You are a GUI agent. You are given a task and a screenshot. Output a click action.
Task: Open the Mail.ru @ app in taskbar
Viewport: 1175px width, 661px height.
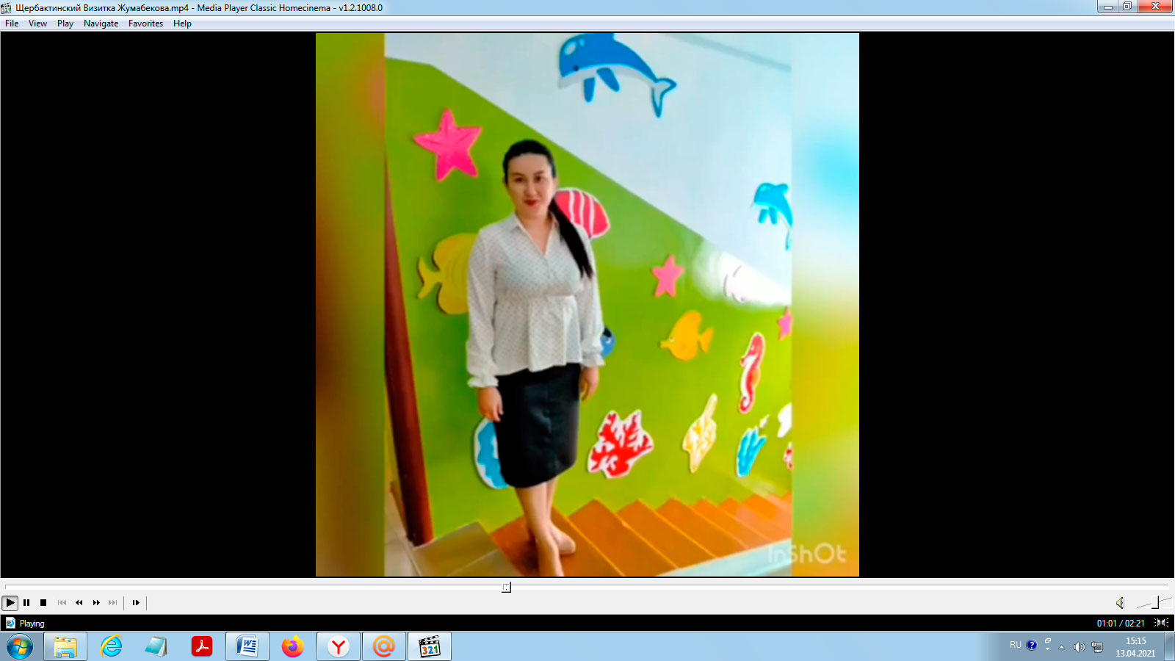coord(384,647)
